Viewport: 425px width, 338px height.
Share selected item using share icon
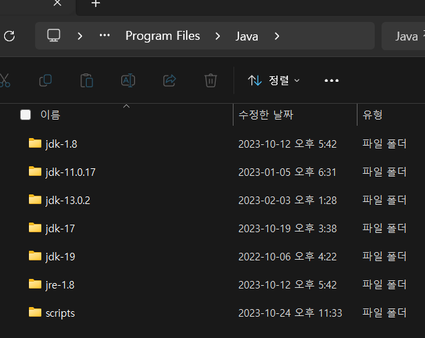(169, 80)
